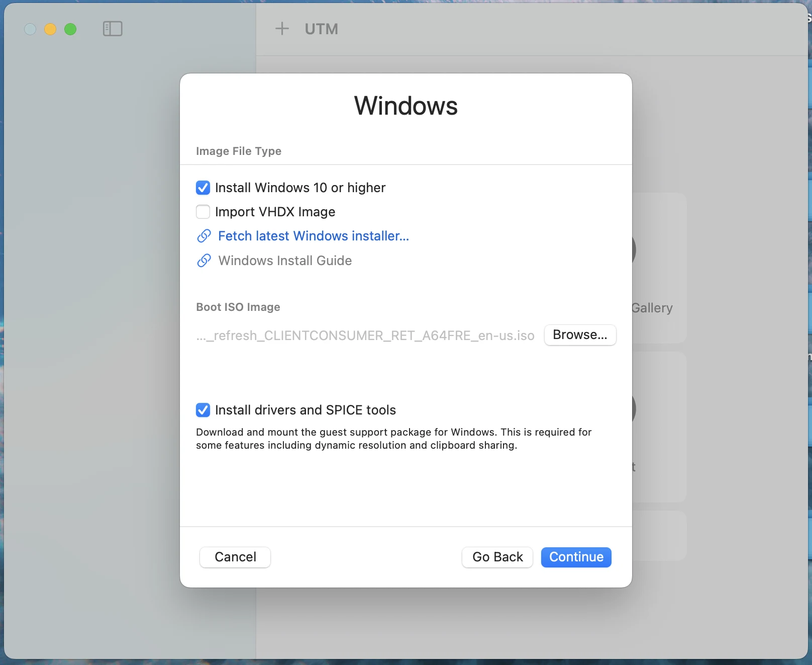This screenshot has width=812, height=665.
Task: Open Fetch latest Windows installer link
Action: pyautogui.click(x=314, y=236)
